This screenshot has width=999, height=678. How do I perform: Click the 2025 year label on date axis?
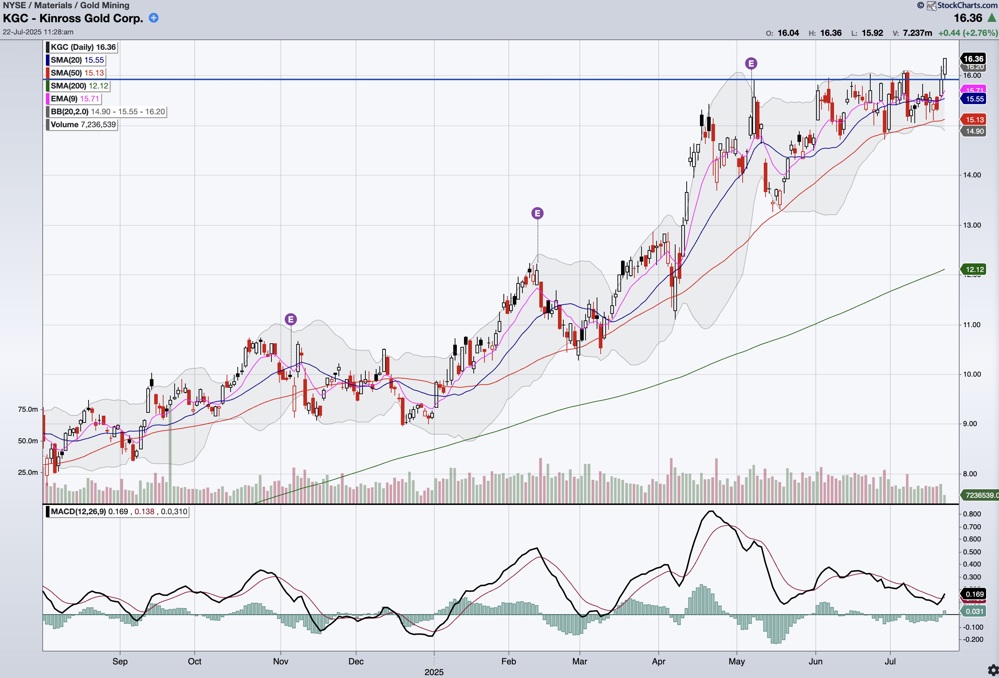click(434, 672)
